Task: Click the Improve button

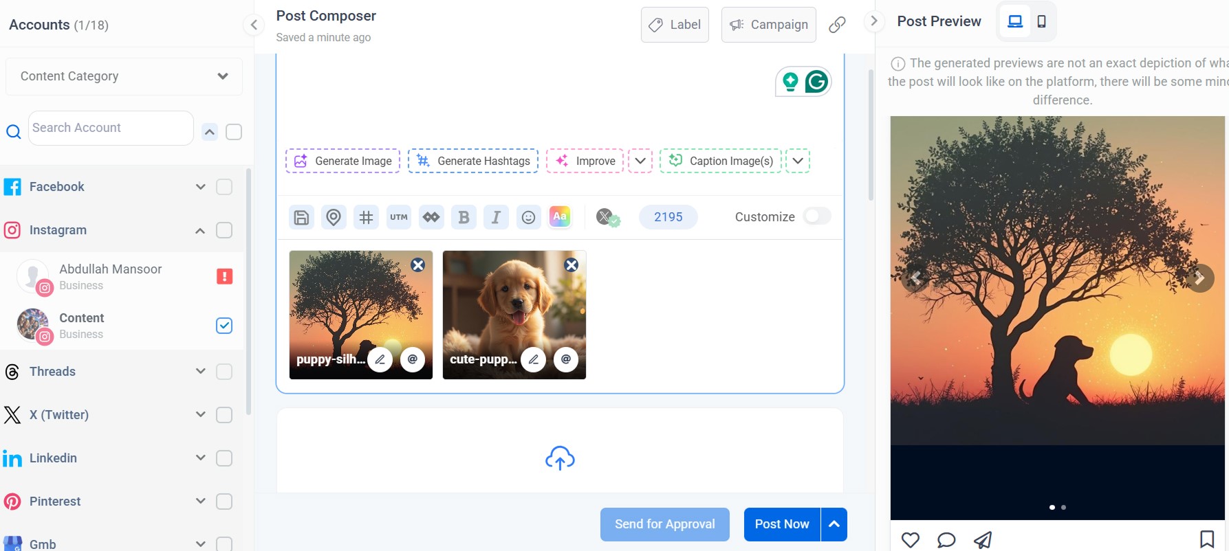Action: coord(585,161)
